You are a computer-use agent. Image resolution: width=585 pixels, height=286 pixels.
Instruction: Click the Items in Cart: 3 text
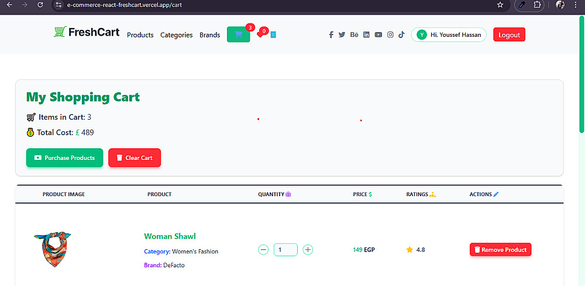click(x=59, y=117)
